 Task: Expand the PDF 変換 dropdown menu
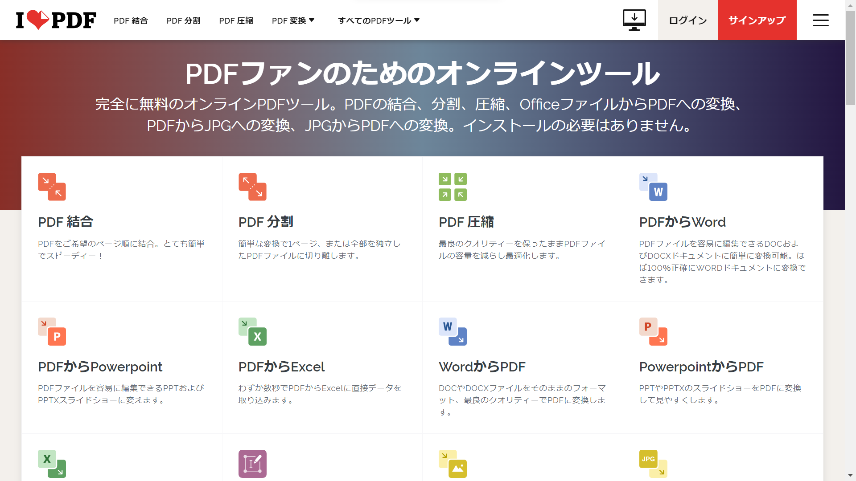click(x=293, y=20)
